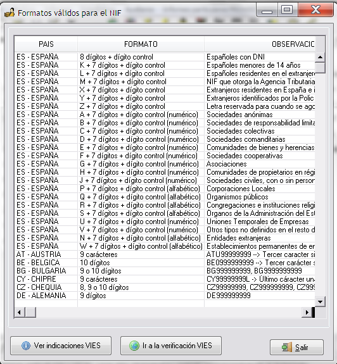This screenshot has height=364, width=337.
Task: Click 'Sociedades comanditarias' cell
Action: [260, 139]
